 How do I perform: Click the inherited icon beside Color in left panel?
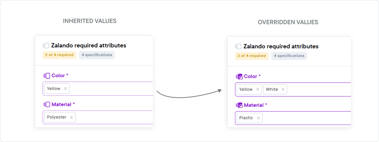click(47, 76)
